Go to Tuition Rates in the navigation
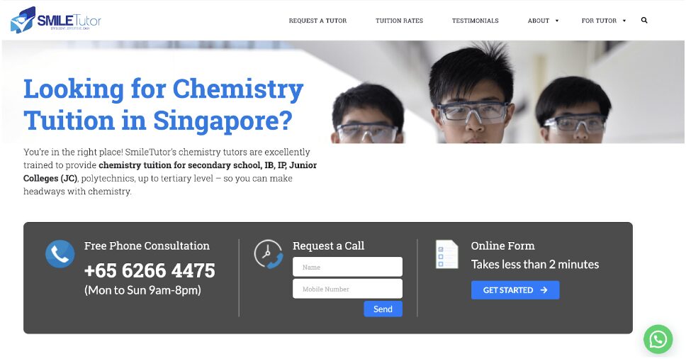The height and width of the screenshot is (359, 686). tap(399, 21)
